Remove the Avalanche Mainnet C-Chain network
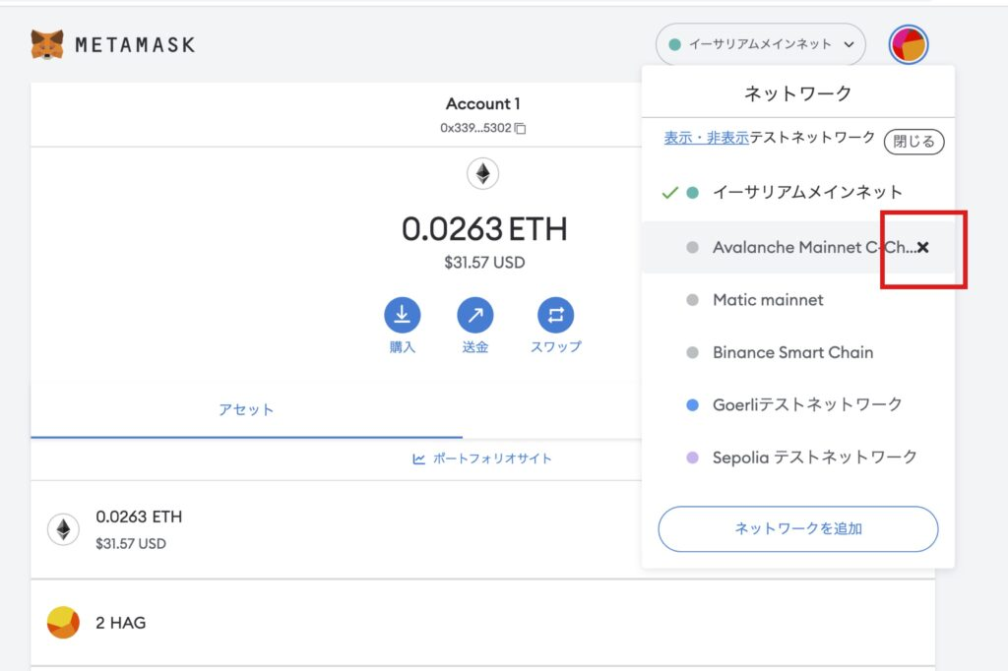1008x671 pixels. click(923, 248)
